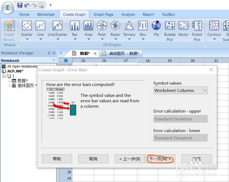Open the graph options gear icon
The image size is (229, 182).
pos(41,5)
